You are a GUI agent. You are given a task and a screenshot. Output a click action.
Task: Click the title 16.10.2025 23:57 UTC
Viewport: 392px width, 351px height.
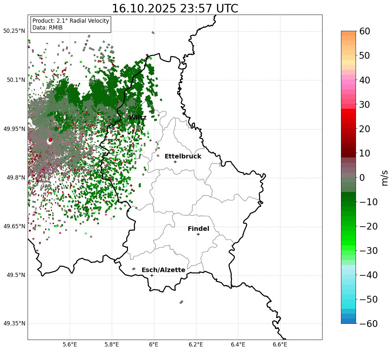pyautogui.click(x=175, y=8)
